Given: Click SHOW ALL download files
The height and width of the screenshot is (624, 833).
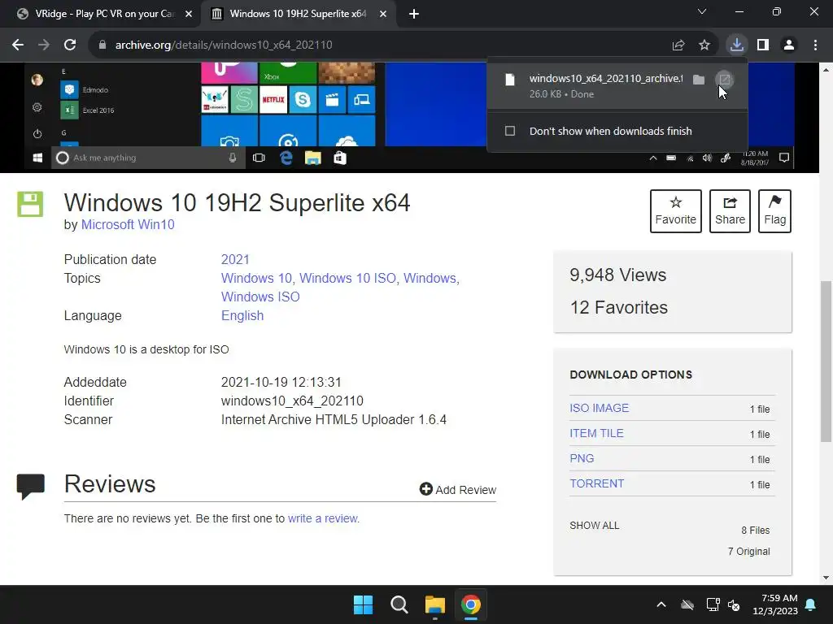Looking at the screenshot, I should pos(595,526).
